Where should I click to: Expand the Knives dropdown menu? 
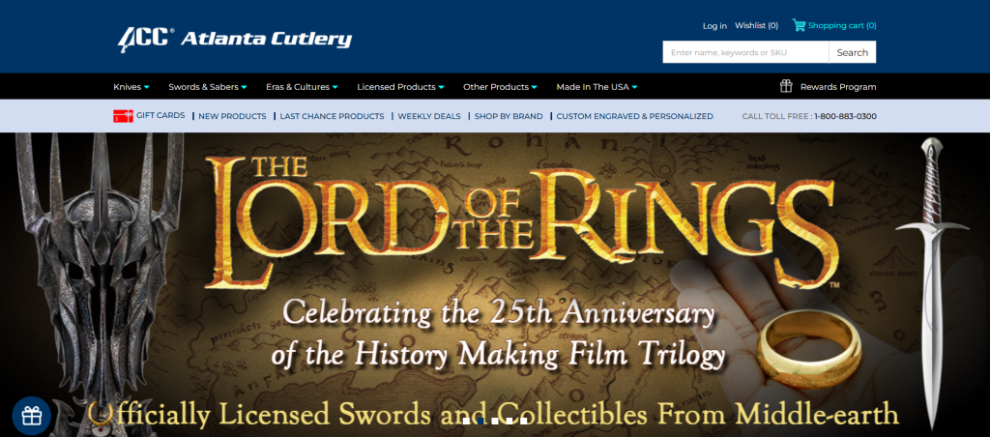[131, 87]
